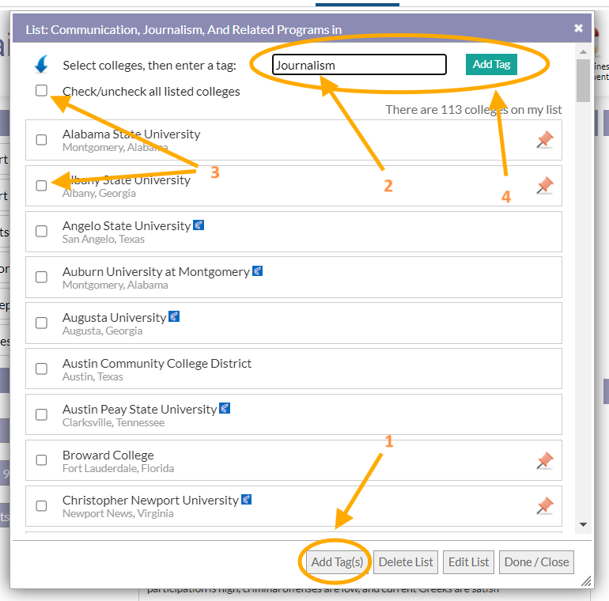This screenshot has width=609, height=601.
Task: Click the blue badge beside Auburn University at Montgomery
Action: pyautogui.click(x=257, y=271)
